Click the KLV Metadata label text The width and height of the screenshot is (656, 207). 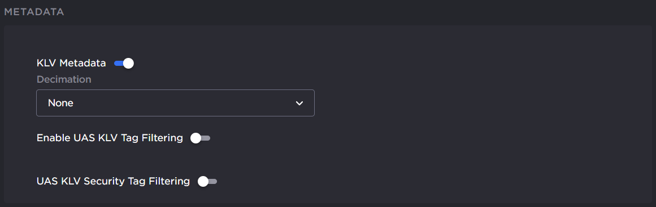tap(71, 64)
